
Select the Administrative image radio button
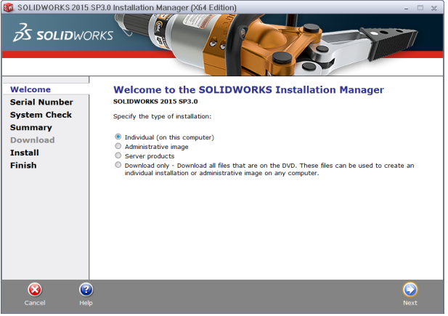(x=118, y=147)
